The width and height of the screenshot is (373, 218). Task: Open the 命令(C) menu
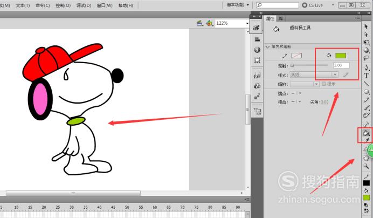(x=43, y=5)
